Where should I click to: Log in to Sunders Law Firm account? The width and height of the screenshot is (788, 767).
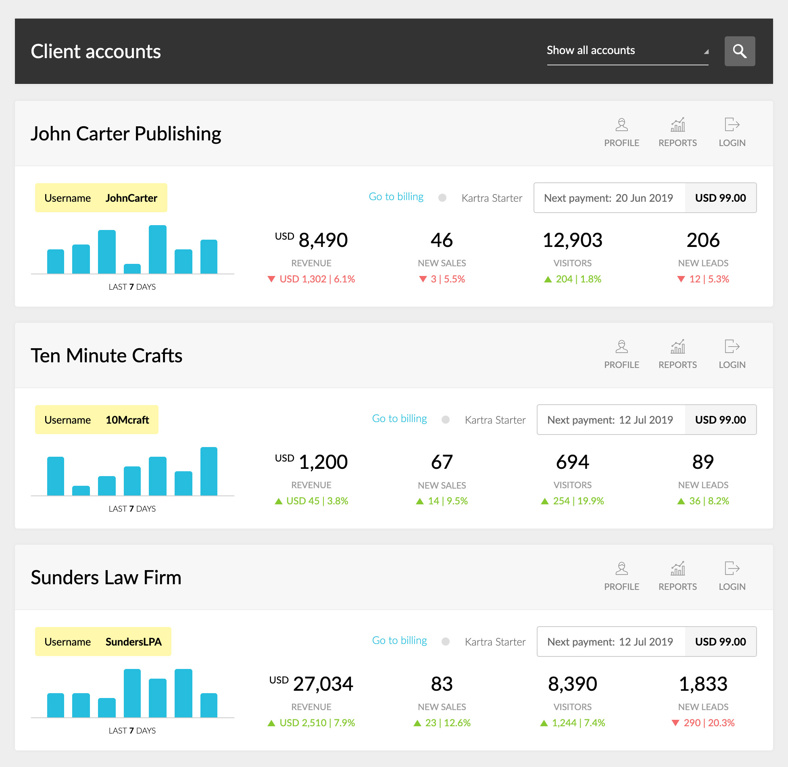pyautogui.click(x=732, y=568)
